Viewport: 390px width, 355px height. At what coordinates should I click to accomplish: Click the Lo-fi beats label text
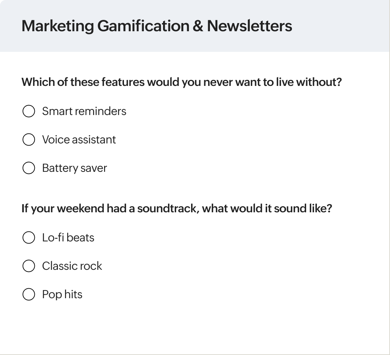click(68, 237)
